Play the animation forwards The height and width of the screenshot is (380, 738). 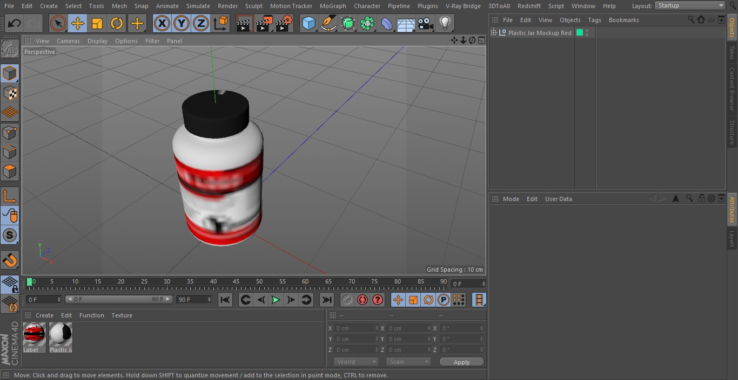(276, 300)
